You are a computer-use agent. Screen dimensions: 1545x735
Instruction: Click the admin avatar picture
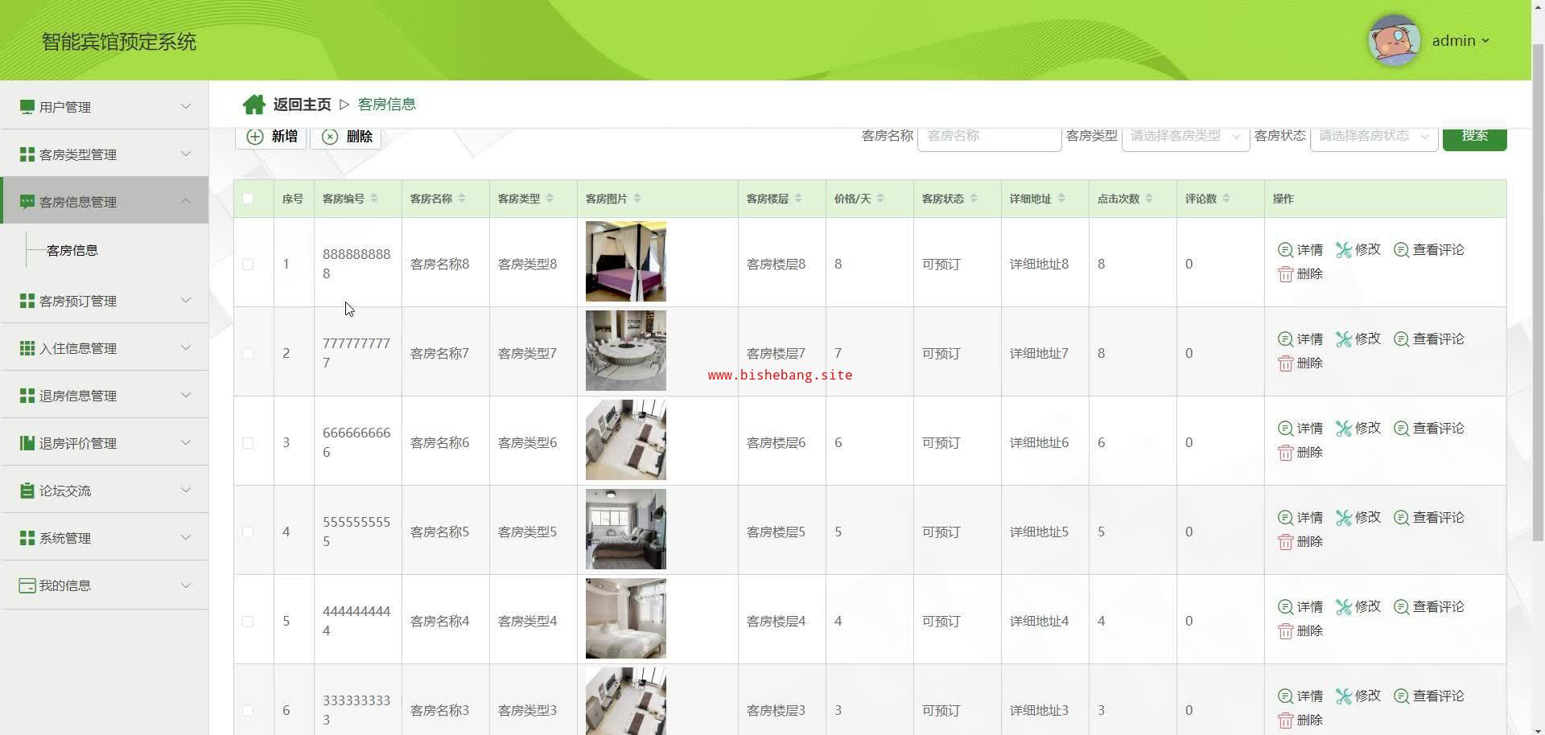pyautogui.click(x=1395, y=40)
